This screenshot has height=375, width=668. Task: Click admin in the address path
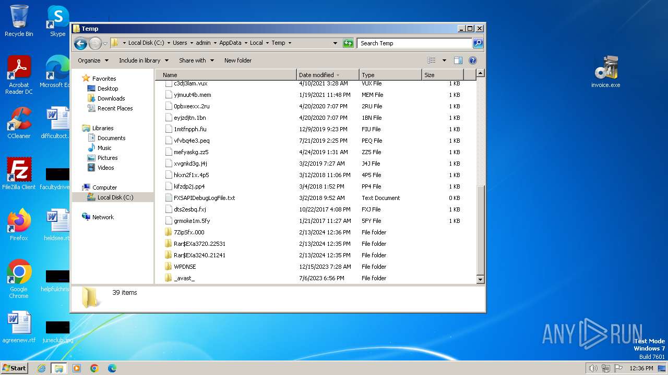[203, 43]
